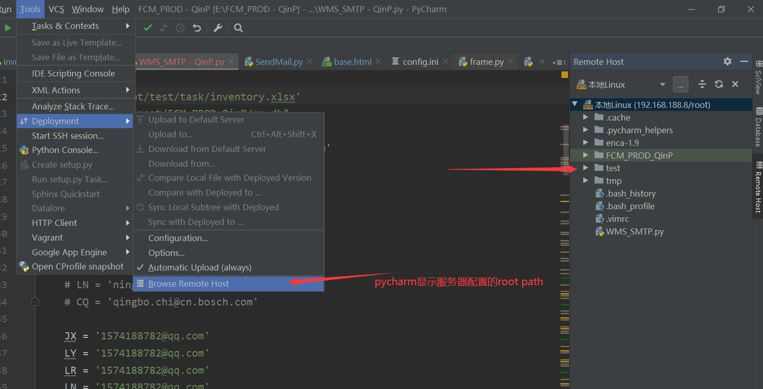Click Collapse All icon in Remote Host
Screen dimensions: 763x389
(702, 84)
